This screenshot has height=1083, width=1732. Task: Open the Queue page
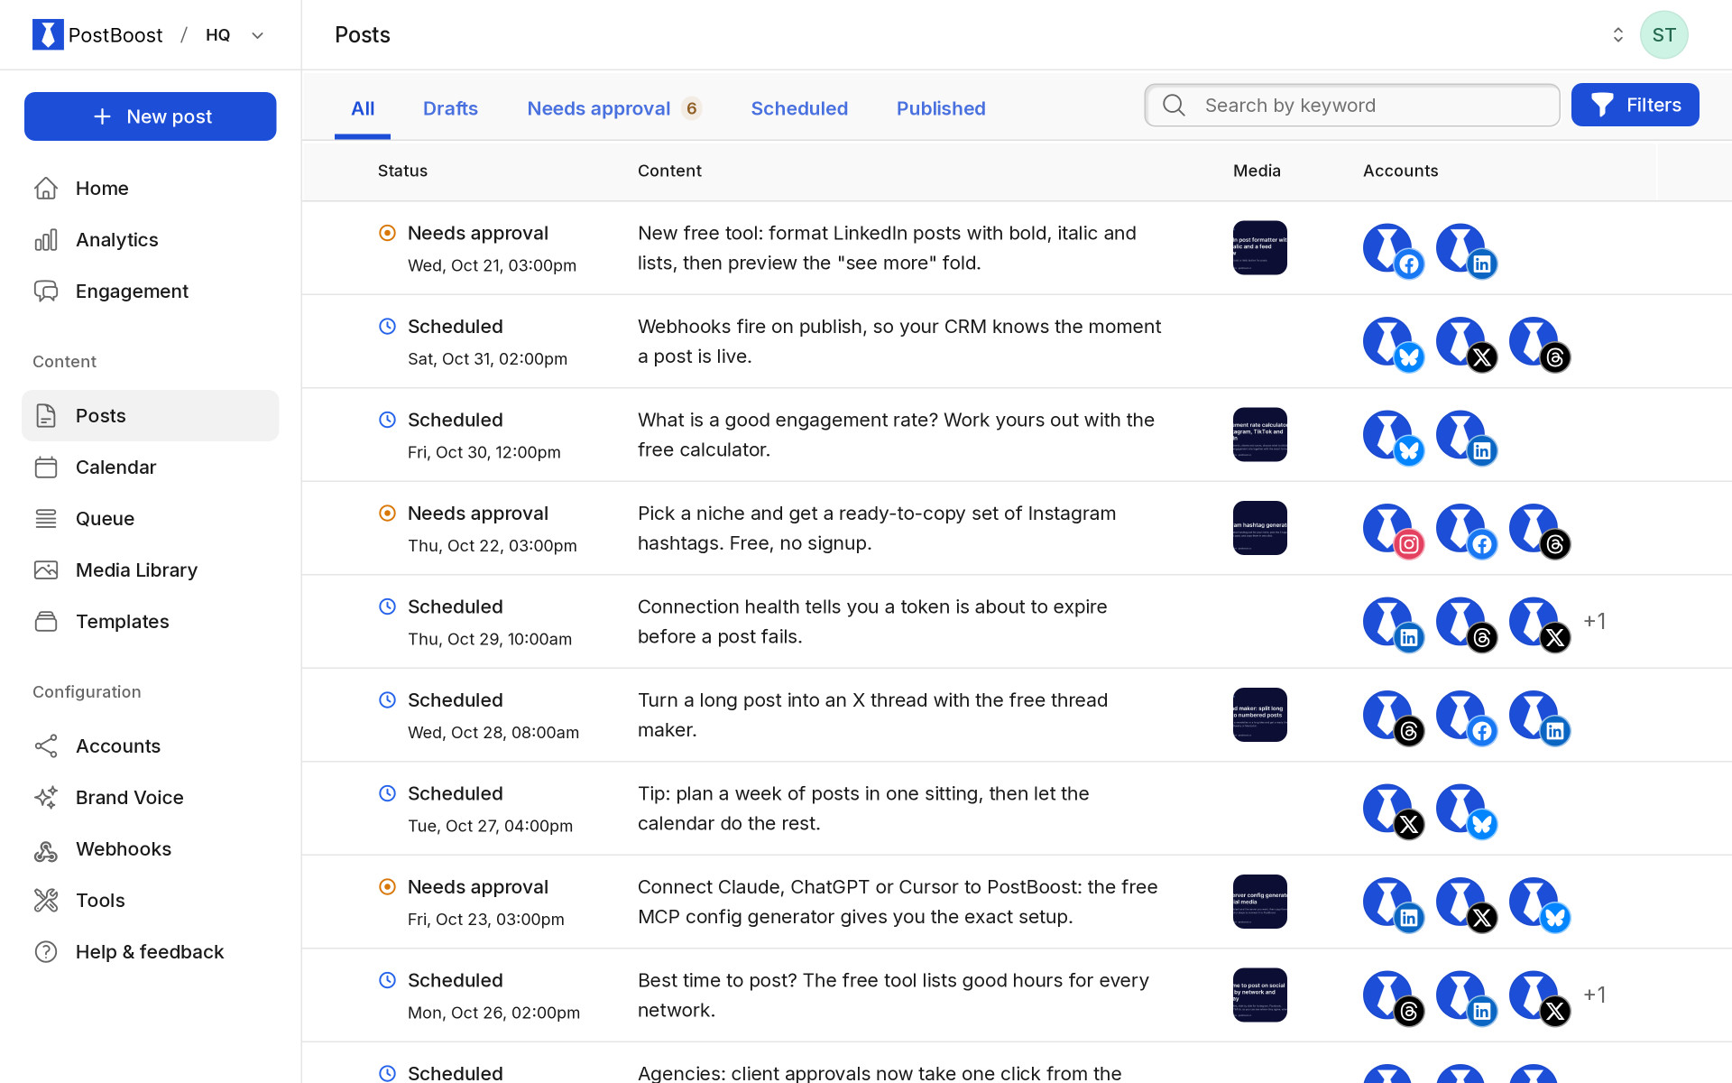[150, 518]
